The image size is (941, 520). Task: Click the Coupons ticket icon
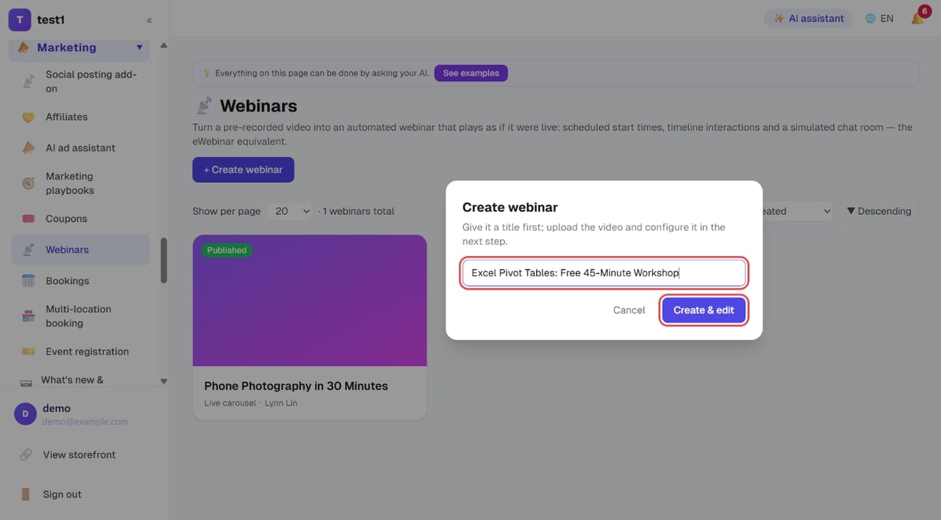point(28,218)
